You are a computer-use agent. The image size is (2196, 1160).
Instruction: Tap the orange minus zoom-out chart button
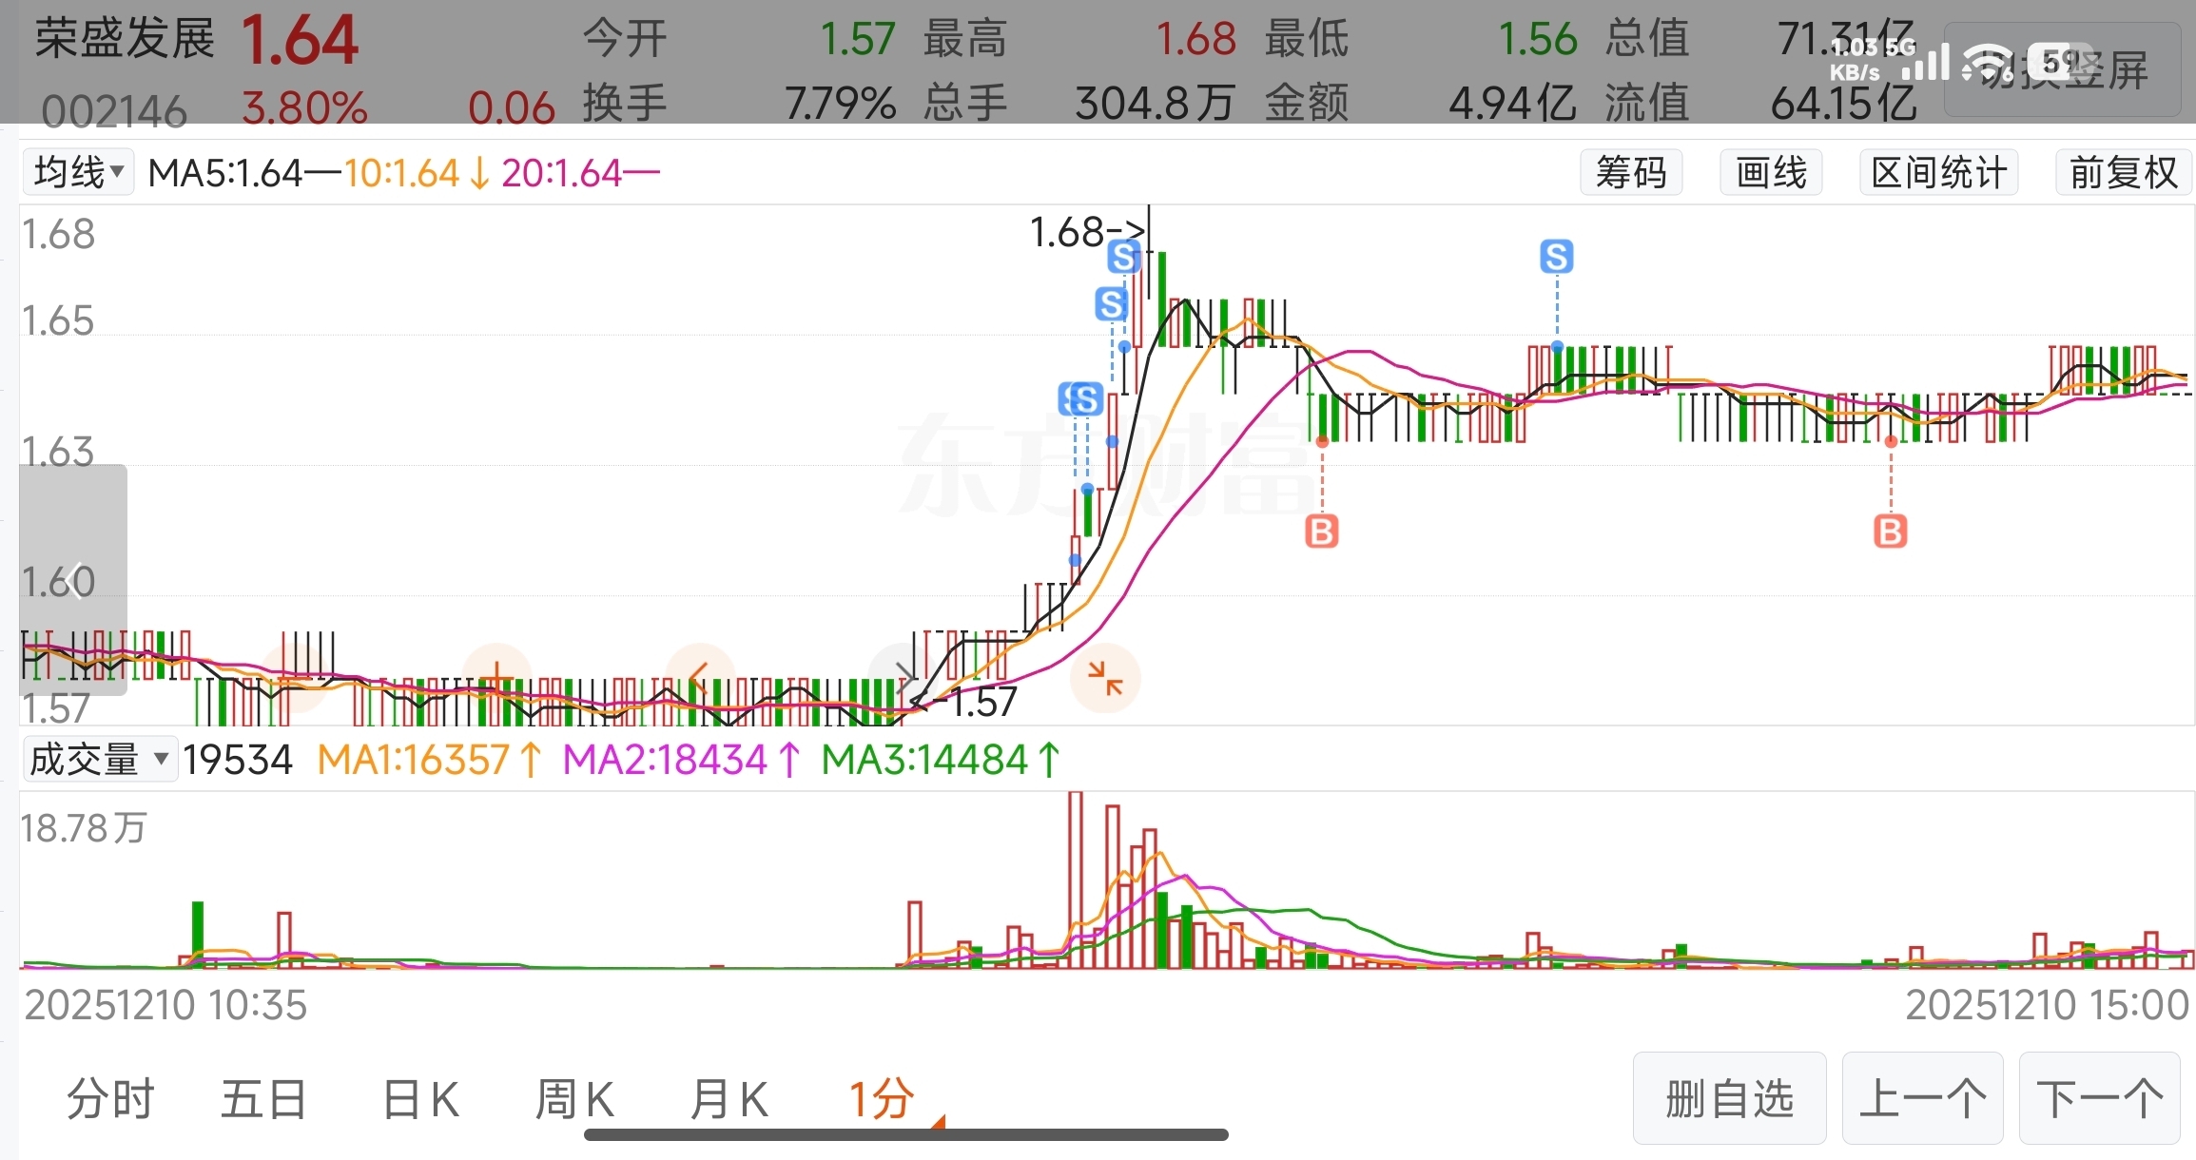pos(294,679)
